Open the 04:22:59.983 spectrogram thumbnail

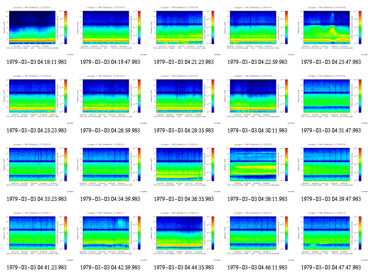(x=258, y=31)
